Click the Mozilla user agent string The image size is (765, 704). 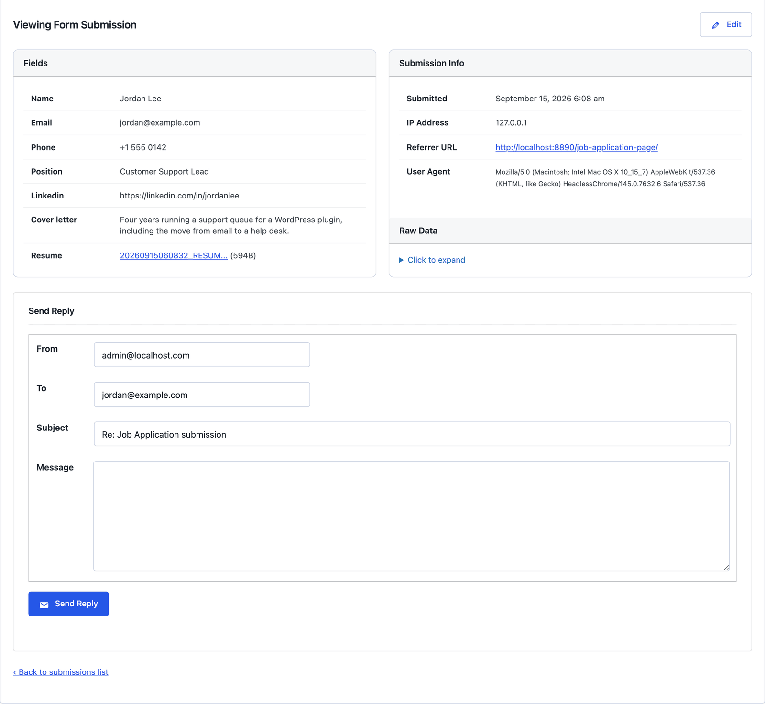click(x=605, y=178)
